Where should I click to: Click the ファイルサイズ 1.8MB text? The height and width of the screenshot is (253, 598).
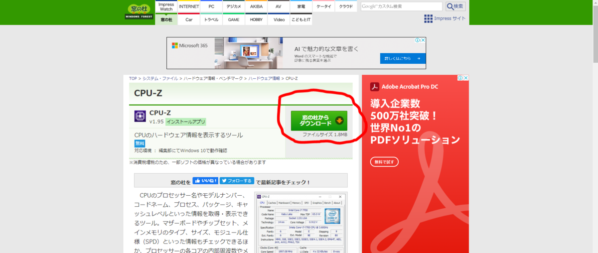(325, 135)
